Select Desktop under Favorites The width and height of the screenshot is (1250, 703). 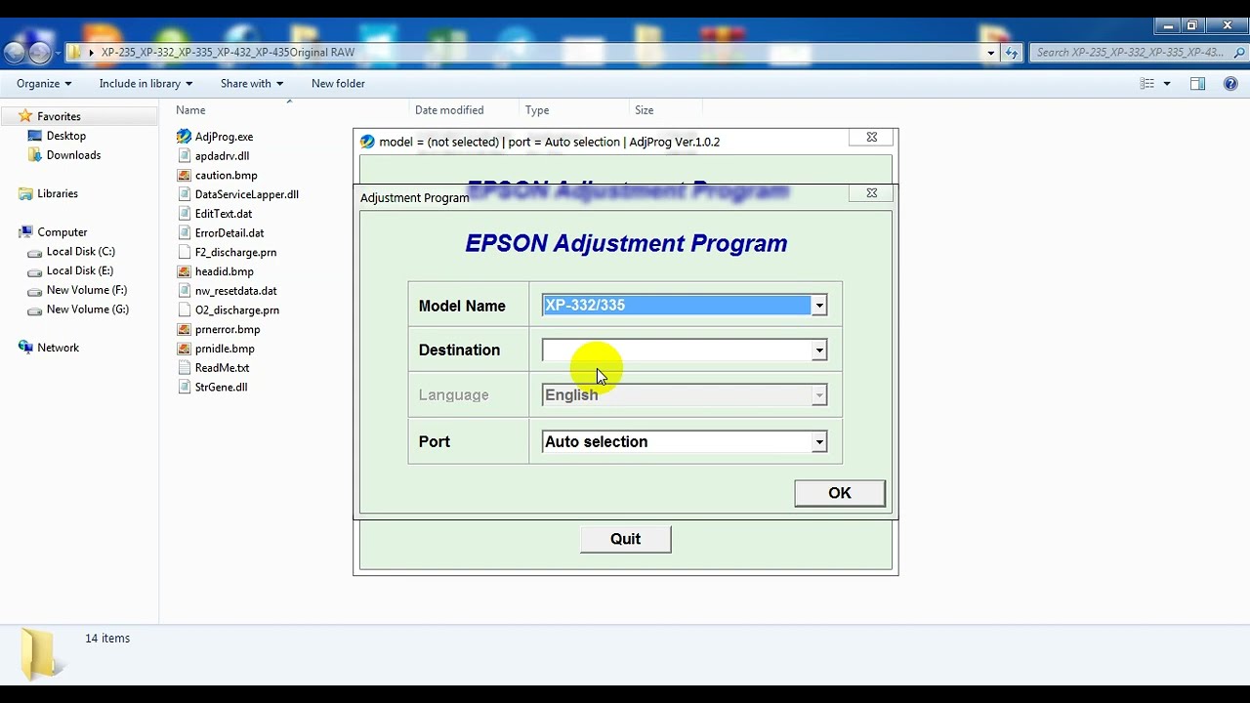pos(65,136)
